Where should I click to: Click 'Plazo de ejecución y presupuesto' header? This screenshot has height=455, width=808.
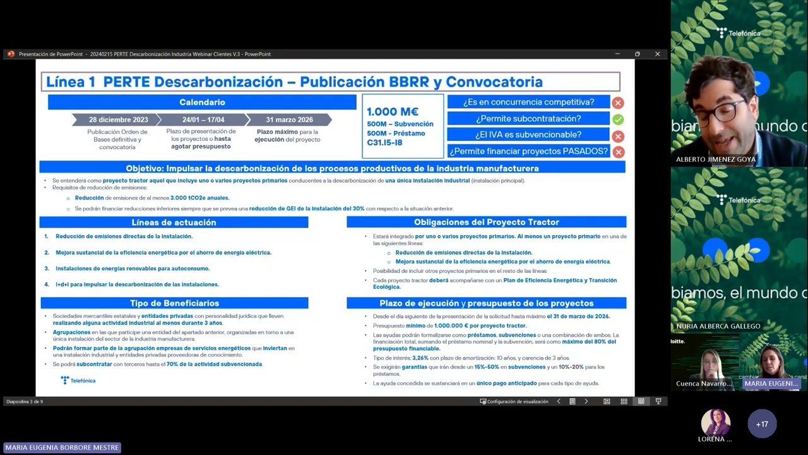(x=487, y=303)
